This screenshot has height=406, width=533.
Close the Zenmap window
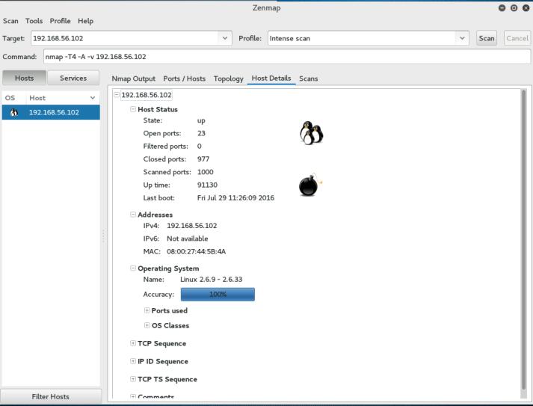[x=526, y=7]
